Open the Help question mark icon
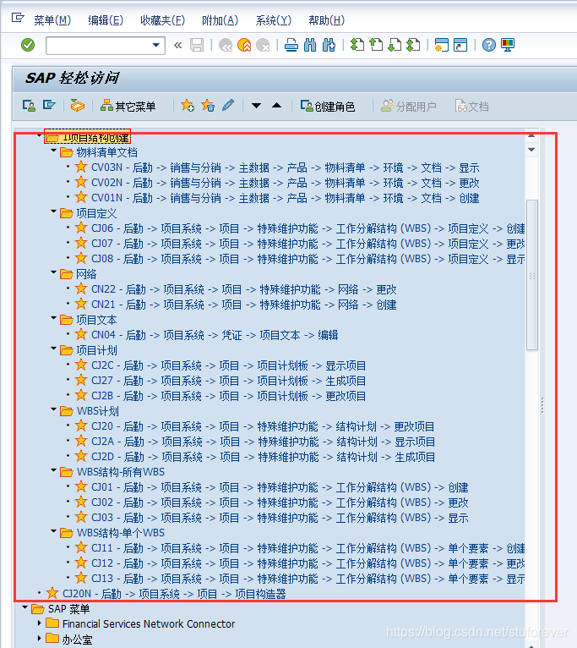Image resolution: width=577 pixels, height=648 pixels. pyautogui.click(x=488, y=45)
